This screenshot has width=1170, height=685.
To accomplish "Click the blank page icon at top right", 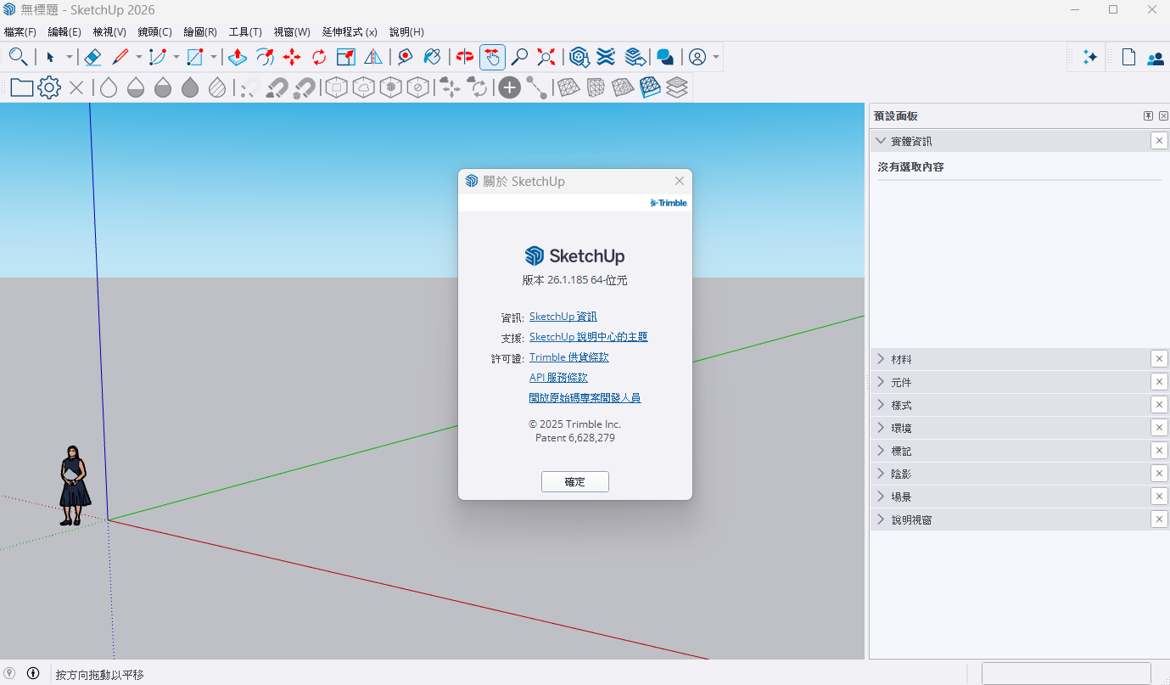I will [1128, 57].
